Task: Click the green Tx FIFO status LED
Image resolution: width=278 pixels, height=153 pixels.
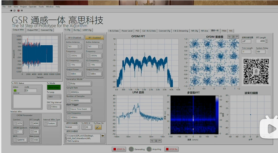Action: pyautogui.click(x=15, y=90)
